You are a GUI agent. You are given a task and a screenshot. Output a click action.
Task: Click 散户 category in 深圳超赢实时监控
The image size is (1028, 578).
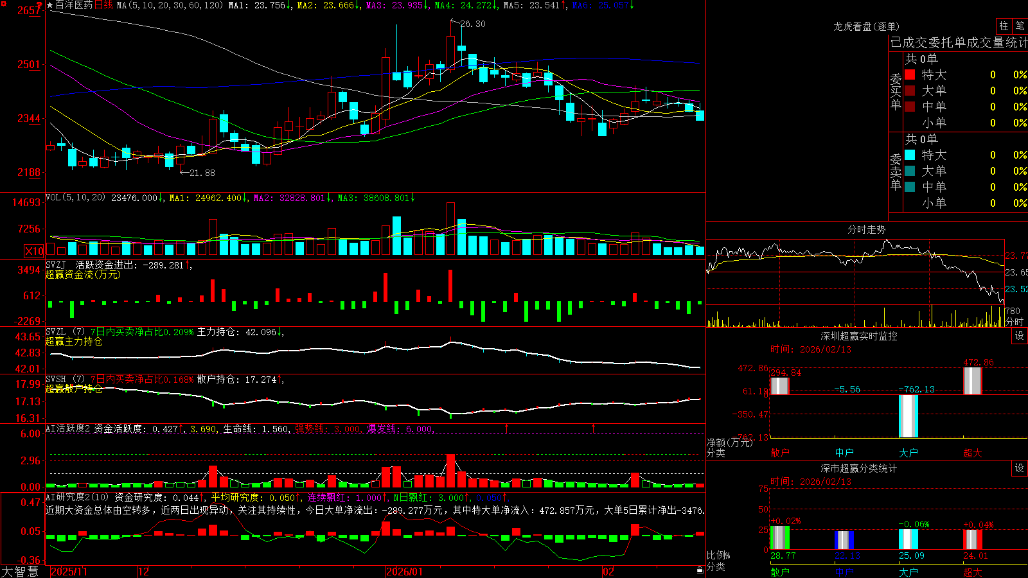coord(779,453)
